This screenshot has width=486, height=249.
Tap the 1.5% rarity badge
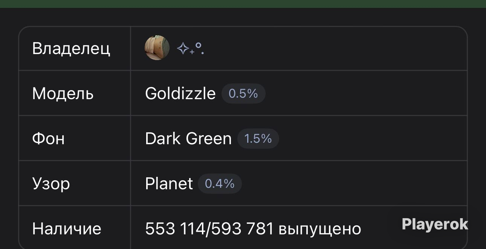[258, 139]
